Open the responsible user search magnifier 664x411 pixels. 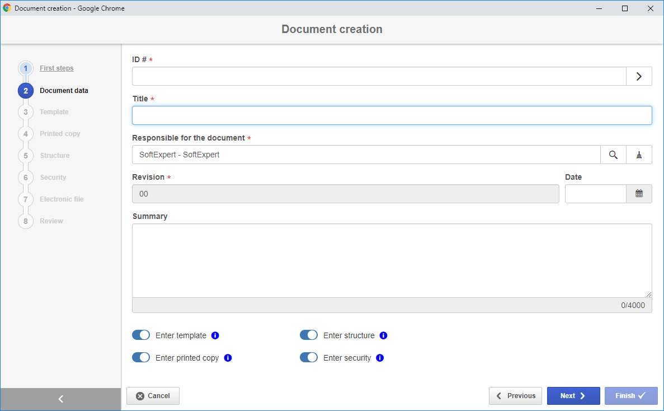pyautogui.click(x=613, y=155)
